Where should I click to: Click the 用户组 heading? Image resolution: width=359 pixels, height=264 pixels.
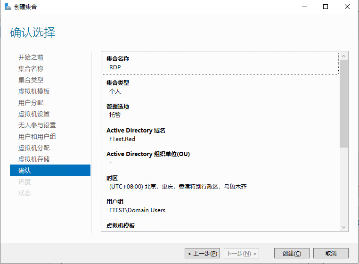(x=115, y=202)
